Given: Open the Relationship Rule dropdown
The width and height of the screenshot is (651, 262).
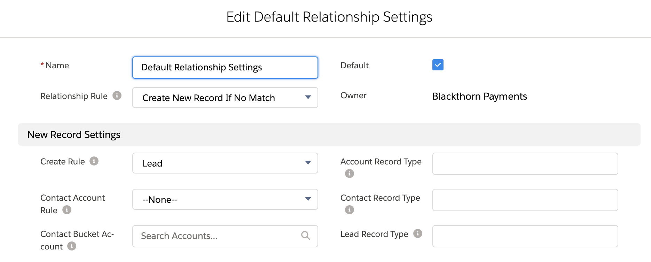Looking at the screenshot, I should pos(225,98).
